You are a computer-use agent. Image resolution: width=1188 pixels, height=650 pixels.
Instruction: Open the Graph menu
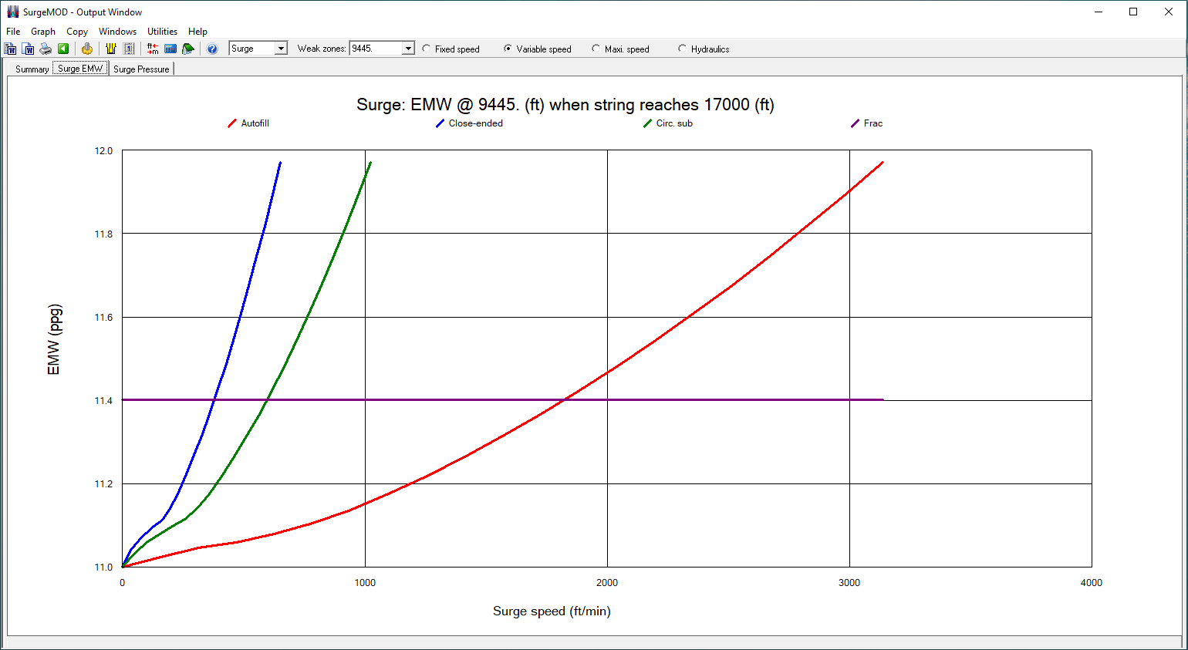tap(43, 32)
